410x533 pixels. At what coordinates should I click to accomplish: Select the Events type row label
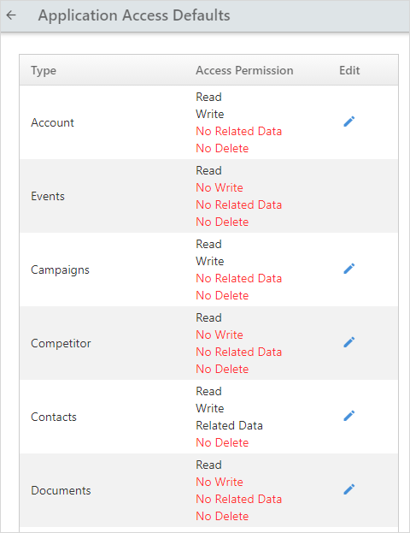(48, 197)
